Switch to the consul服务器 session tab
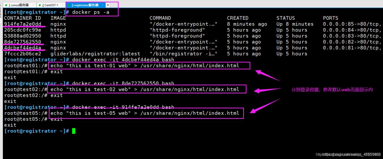The image size is (383, 159). coord(19,5)
